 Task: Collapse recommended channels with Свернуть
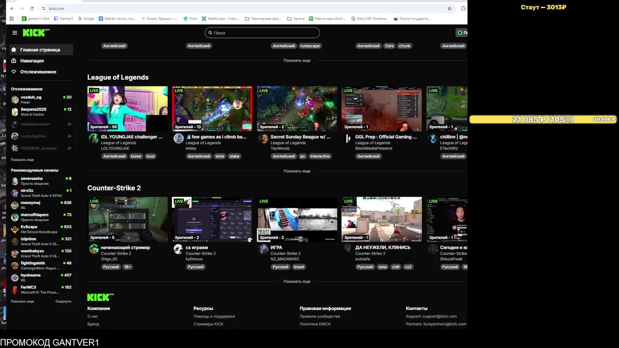point(63,301)
